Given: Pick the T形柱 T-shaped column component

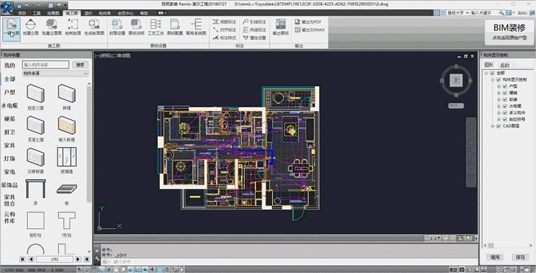Looking at the screenshot, I should click(x=66, y=224).
